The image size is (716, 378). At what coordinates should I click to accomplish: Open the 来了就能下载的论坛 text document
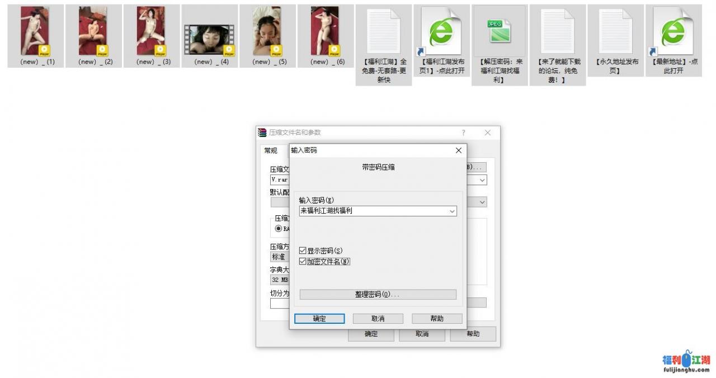[557, 31]
